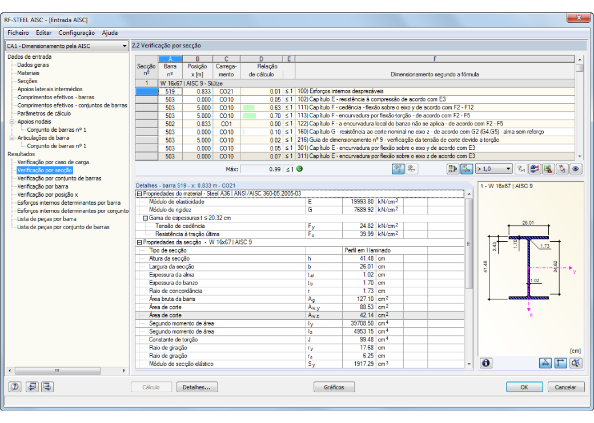The height and width of the screenshot is (423, 594).
Task: Click the Máx value field showing 0.99
Action: (x=261, y=169)
